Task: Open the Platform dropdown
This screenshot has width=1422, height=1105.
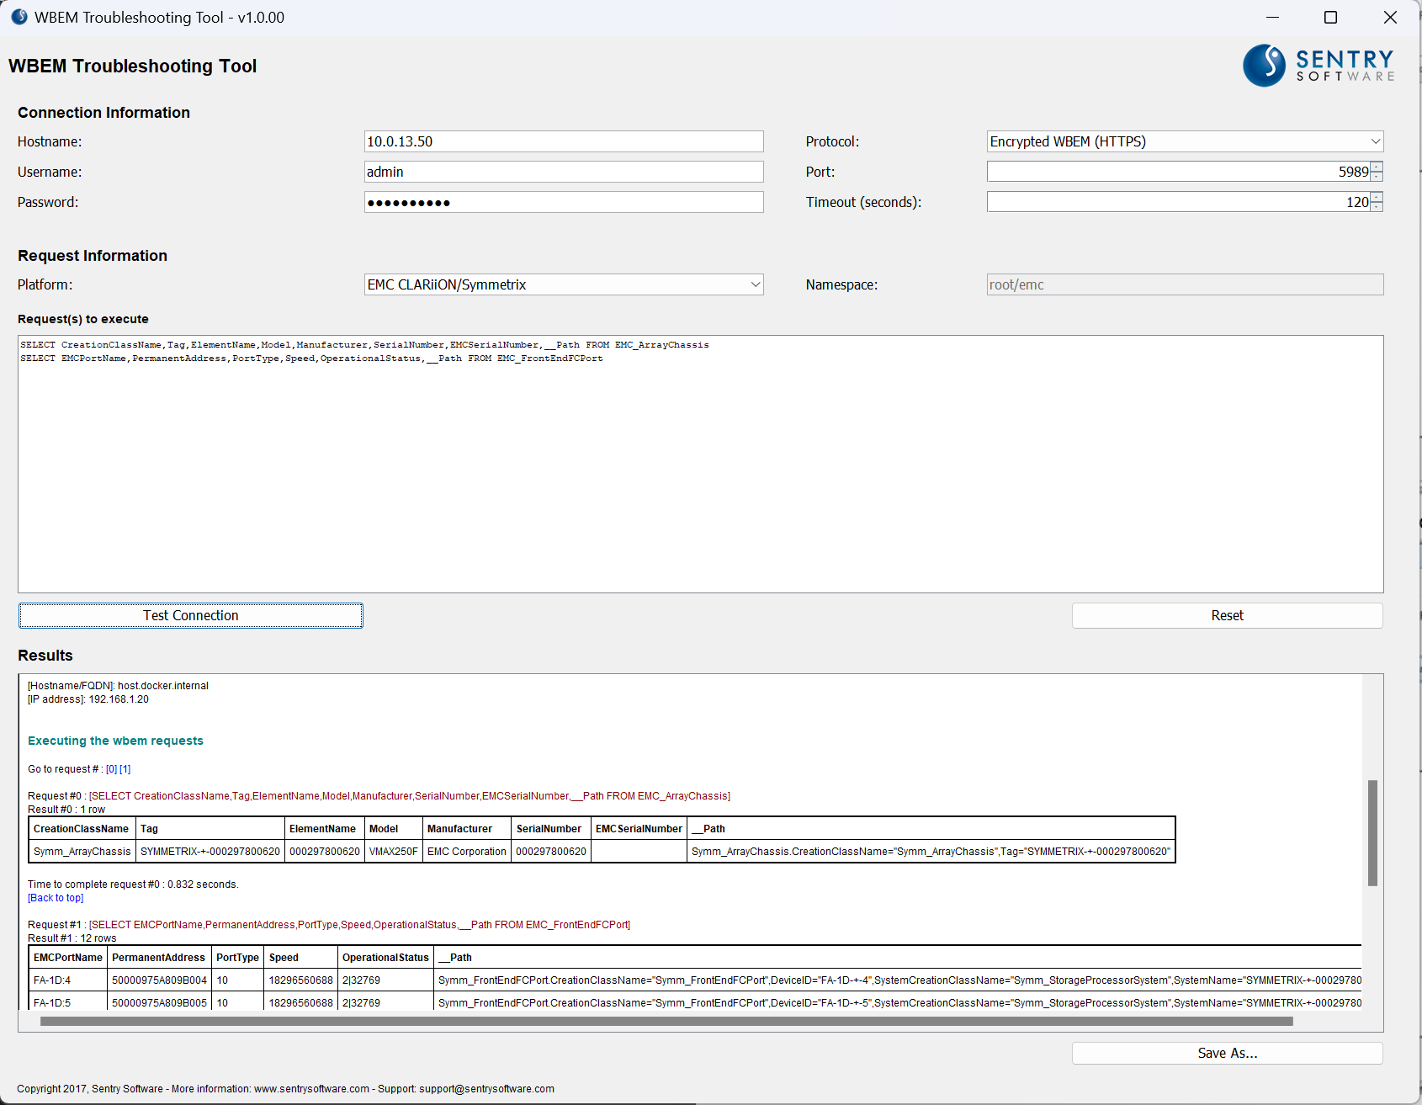Action: 756,284
